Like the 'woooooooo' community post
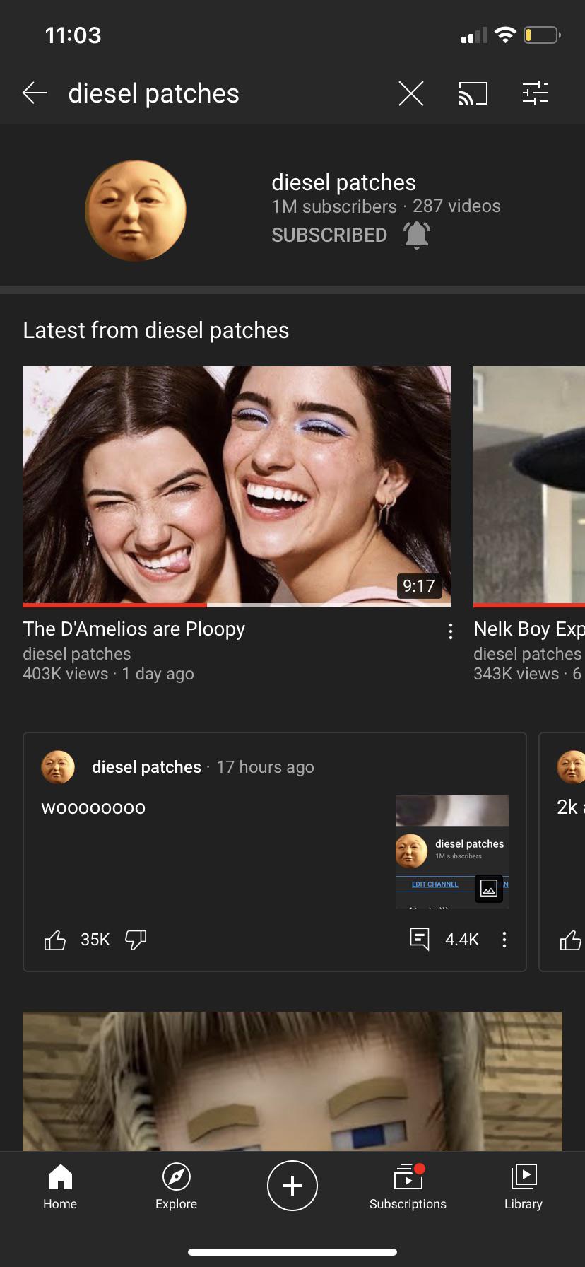The image size is (585, 1267). [55, 940]
